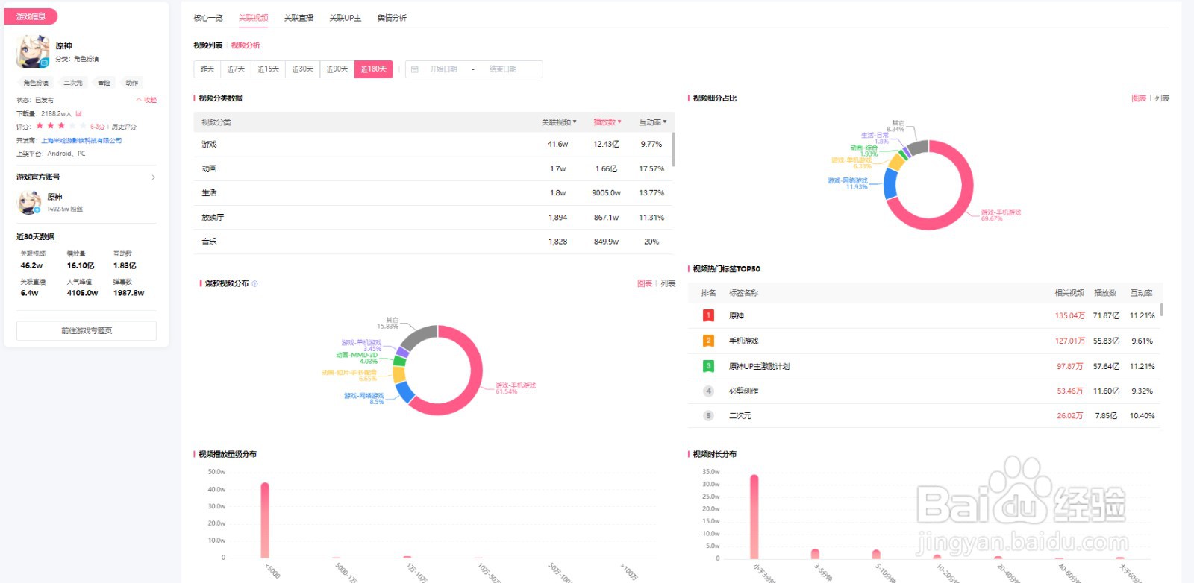Click the third rating star
The width and height of the screenshot is (1194, 583).
(x=61, y=126)
